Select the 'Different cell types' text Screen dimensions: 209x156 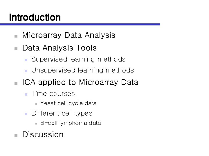(x=62, y=113)
